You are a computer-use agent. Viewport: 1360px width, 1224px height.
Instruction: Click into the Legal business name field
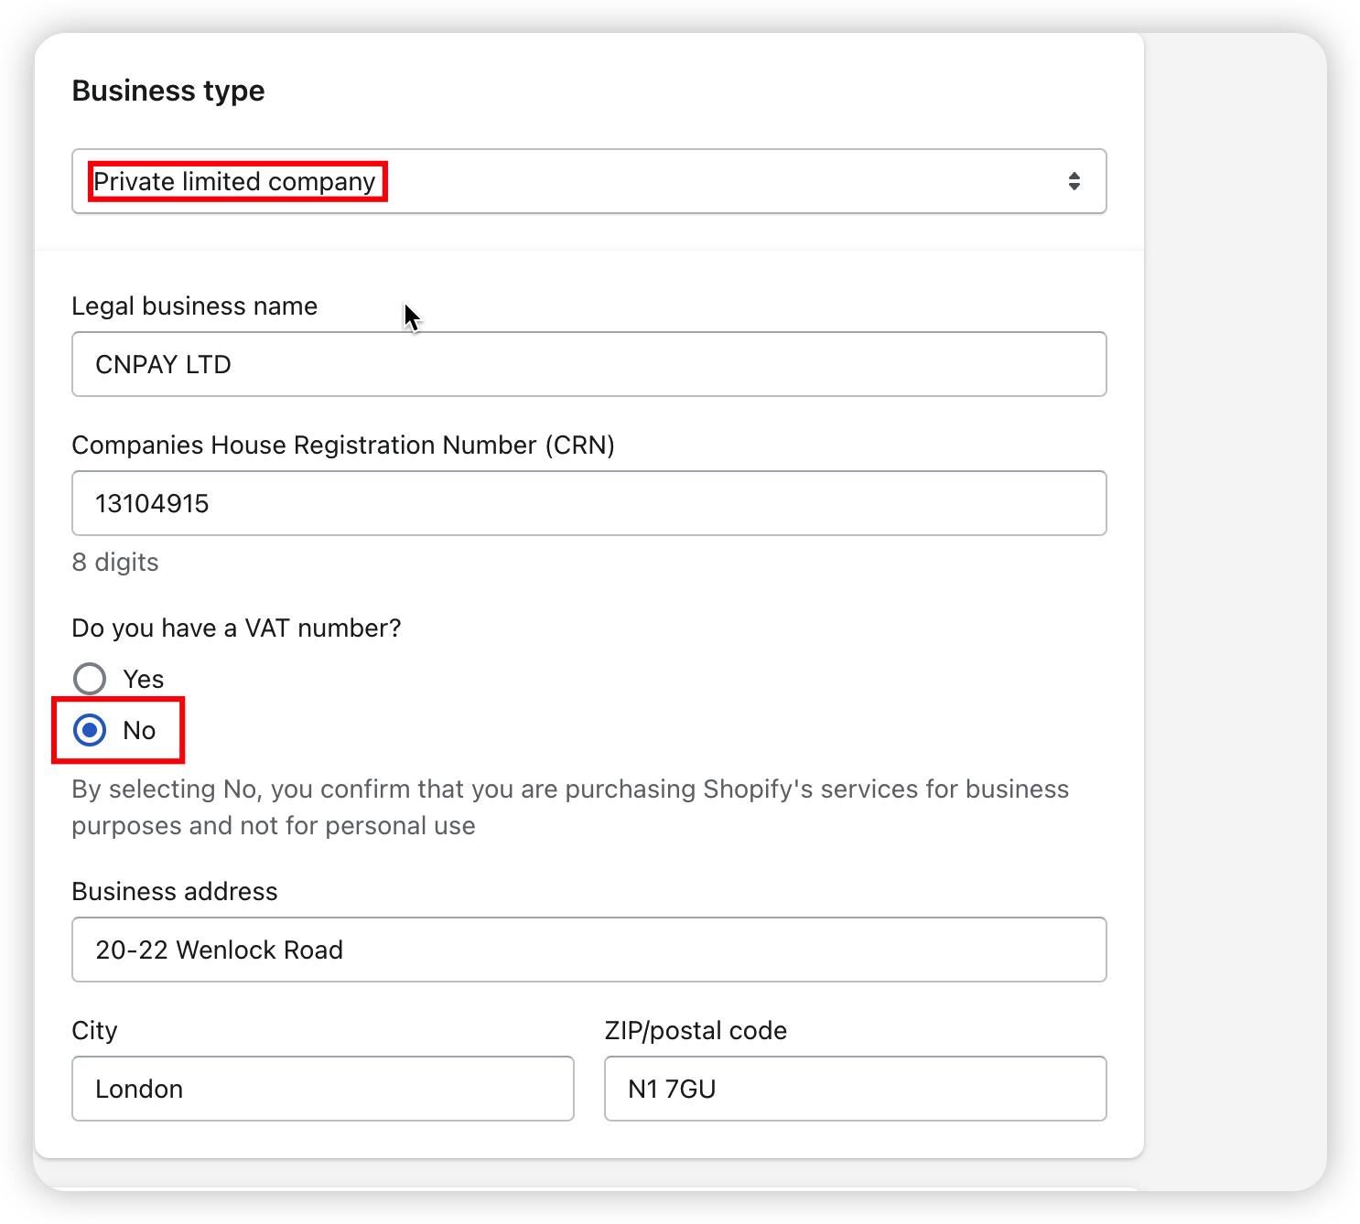point(588,364)
